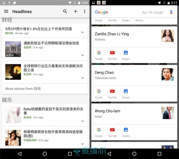Tap YouTube icon under Zanilia Zhao Li Ying
Screen dimensions: 179x159
[x=112, y=53]
